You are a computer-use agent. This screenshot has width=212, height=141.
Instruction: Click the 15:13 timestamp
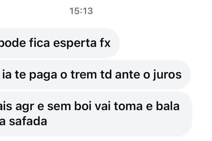tap(81, 11)
